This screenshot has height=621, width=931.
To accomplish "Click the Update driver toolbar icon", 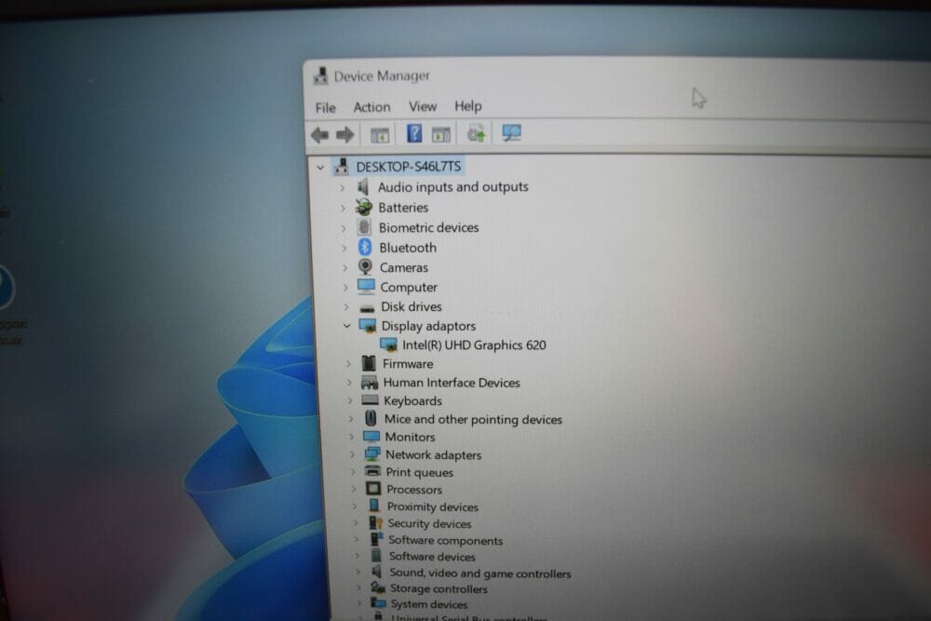I will [x=476, y=133].
